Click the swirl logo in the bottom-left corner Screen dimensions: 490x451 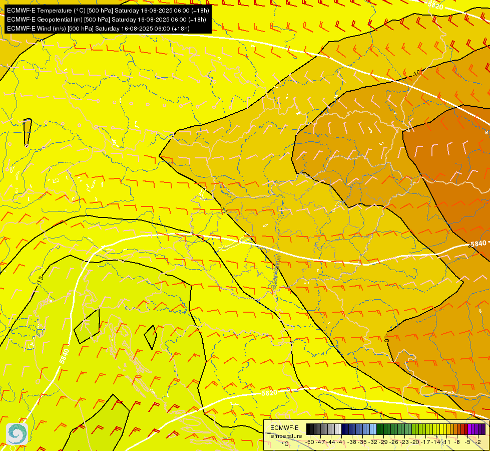coord(17,434)
